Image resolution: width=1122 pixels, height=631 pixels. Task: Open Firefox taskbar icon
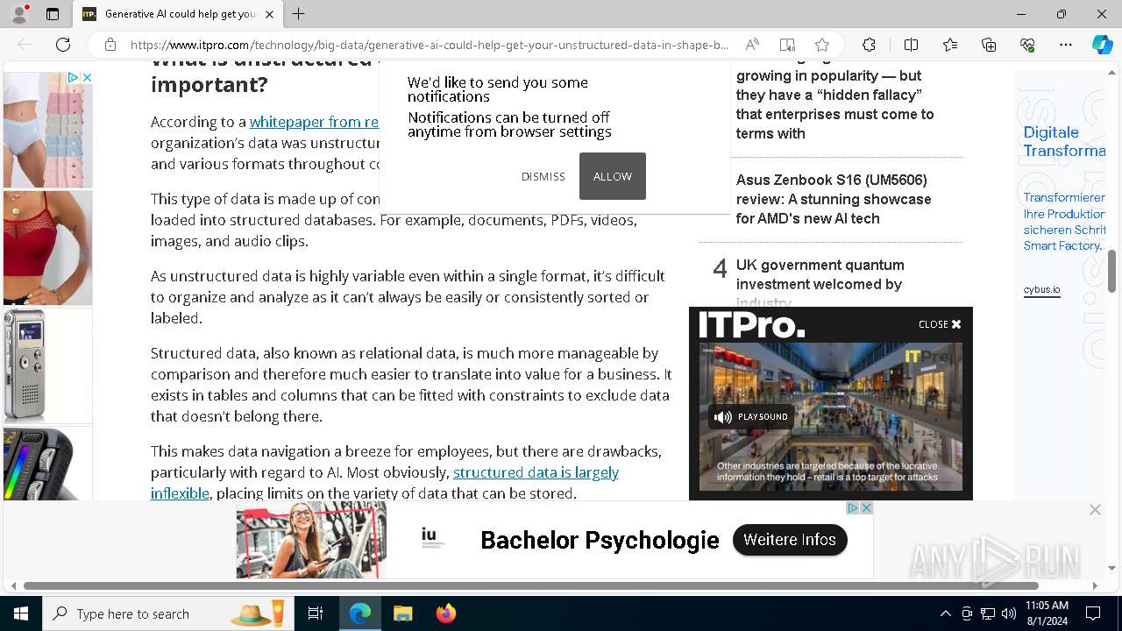[x=446, y=613]
